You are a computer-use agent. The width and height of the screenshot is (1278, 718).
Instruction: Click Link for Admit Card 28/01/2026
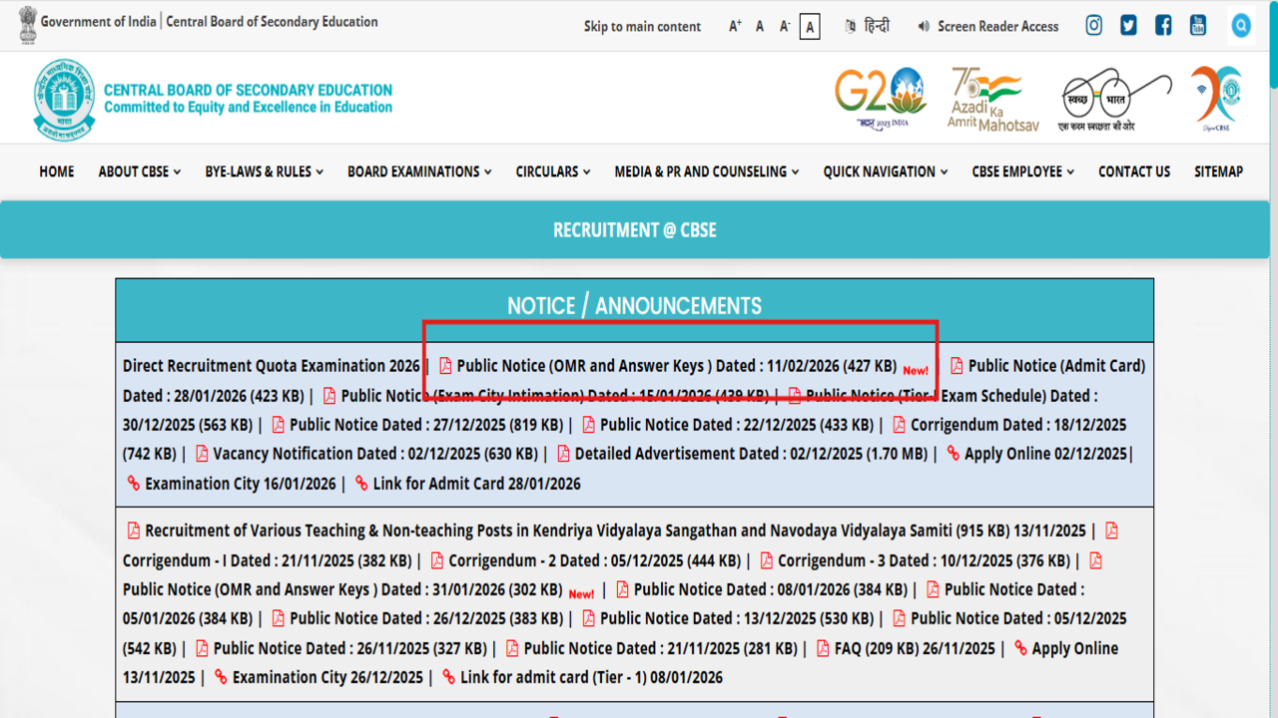[x=475, y=484]
